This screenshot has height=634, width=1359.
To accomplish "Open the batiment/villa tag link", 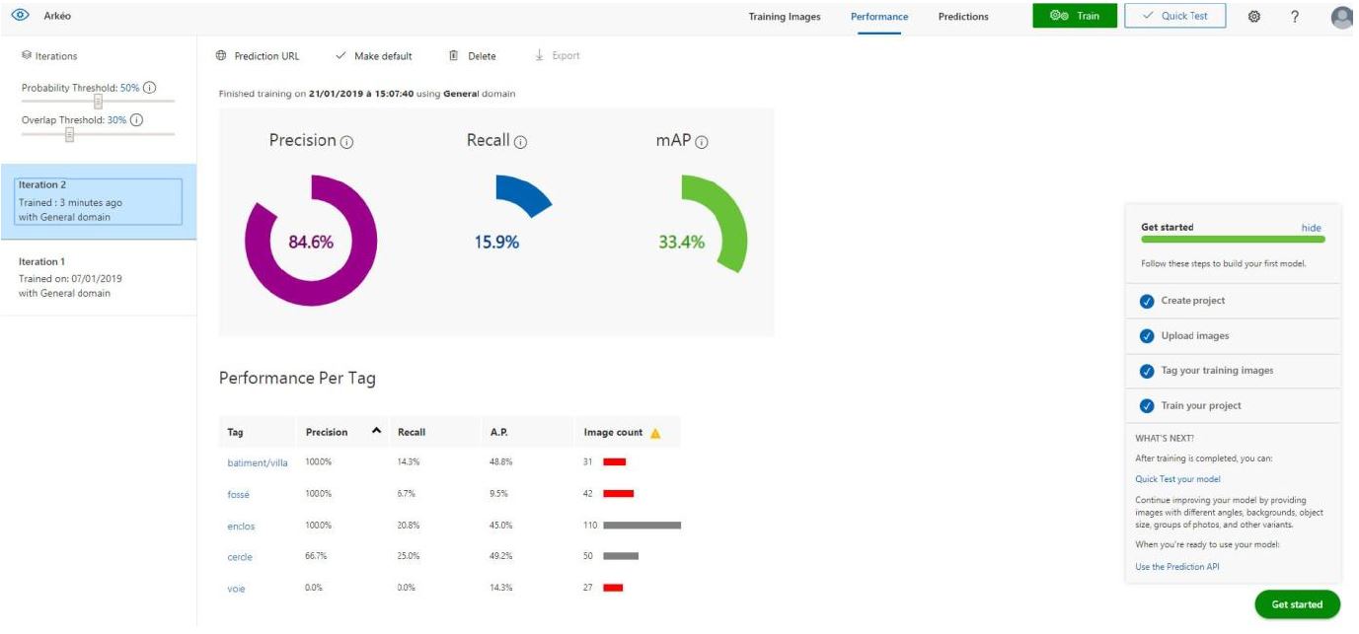I will point(257,462).
